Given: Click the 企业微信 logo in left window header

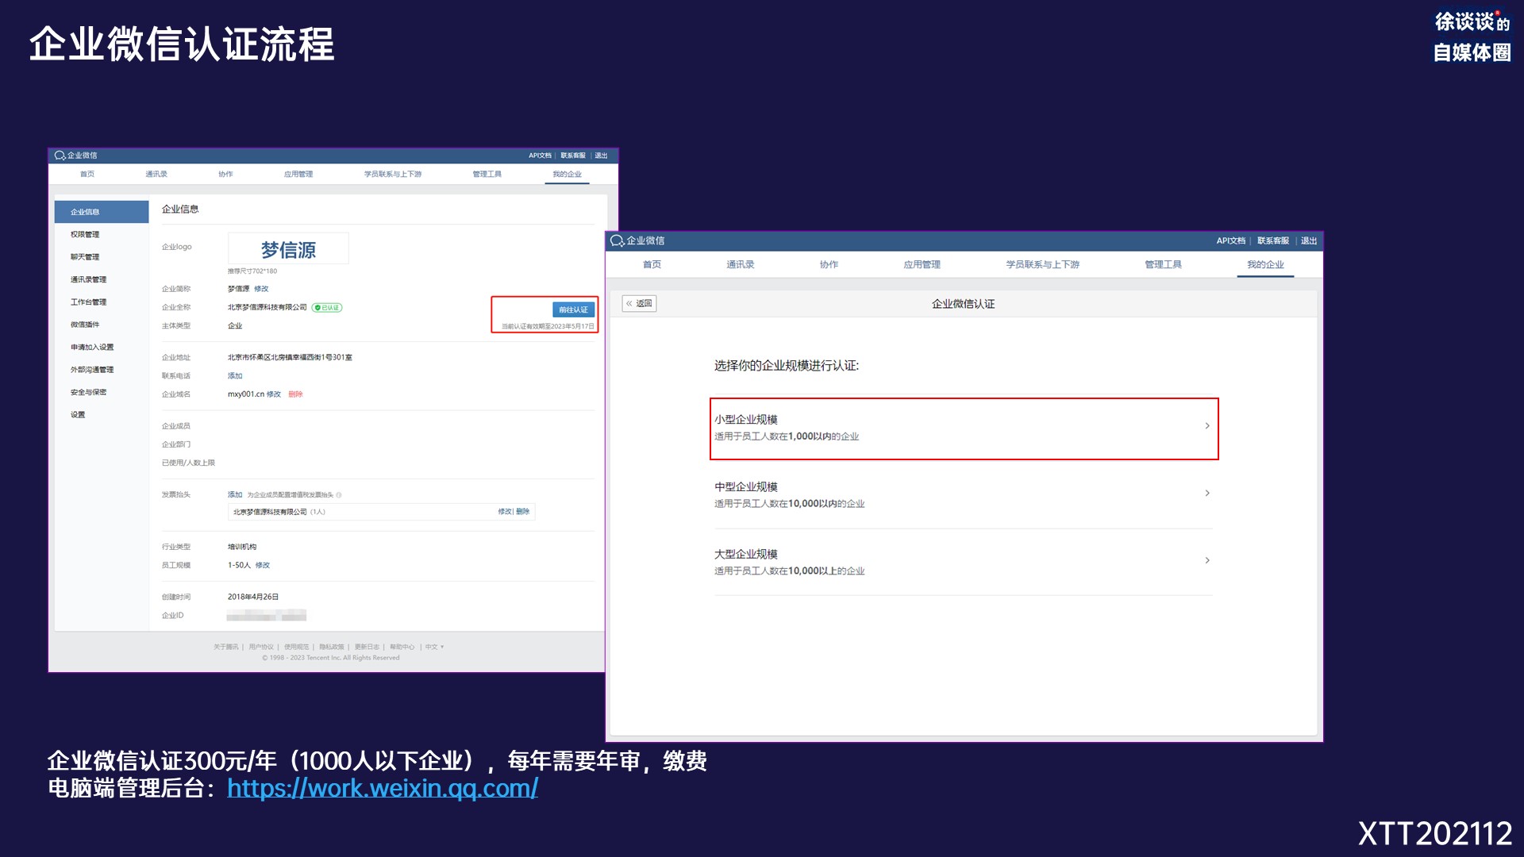Looking at the screenshot, I should 76,156.
